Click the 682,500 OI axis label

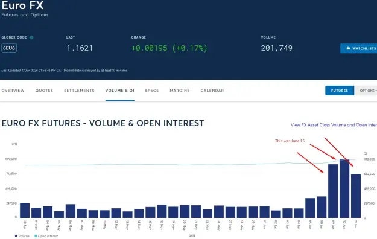point(370,174)
